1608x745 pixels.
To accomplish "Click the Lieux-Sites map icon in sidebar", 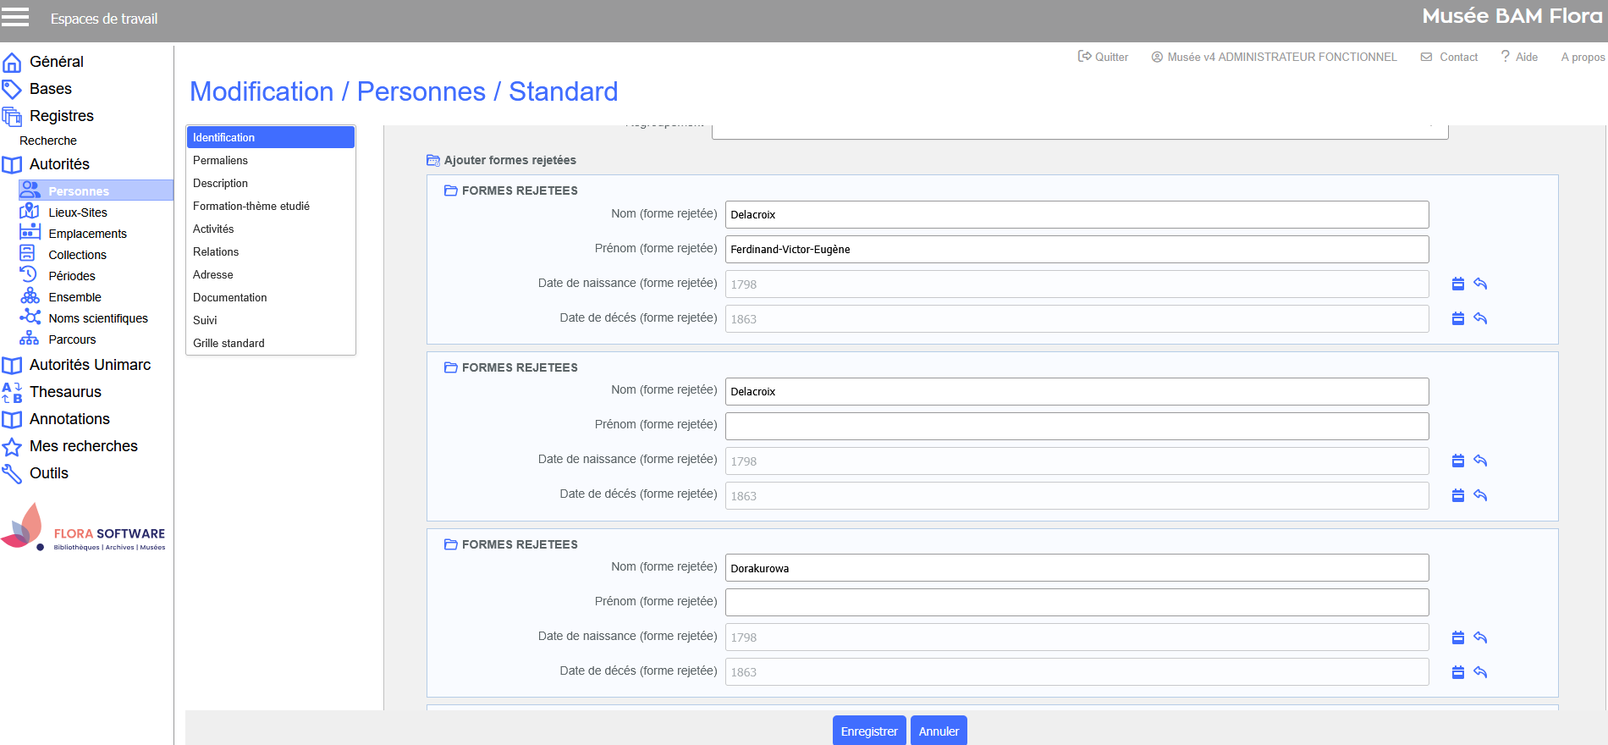I will coord(30,212).
